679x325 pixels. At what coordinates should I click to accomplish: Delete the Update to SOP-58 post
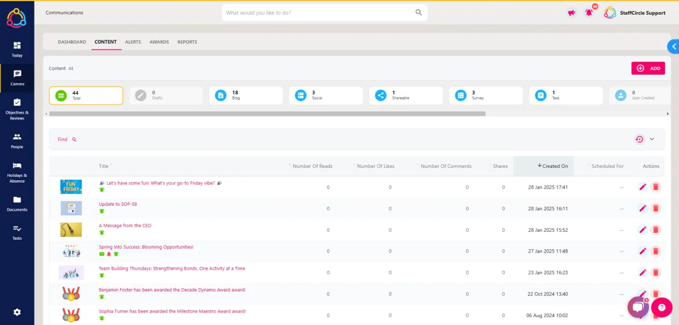656,208
